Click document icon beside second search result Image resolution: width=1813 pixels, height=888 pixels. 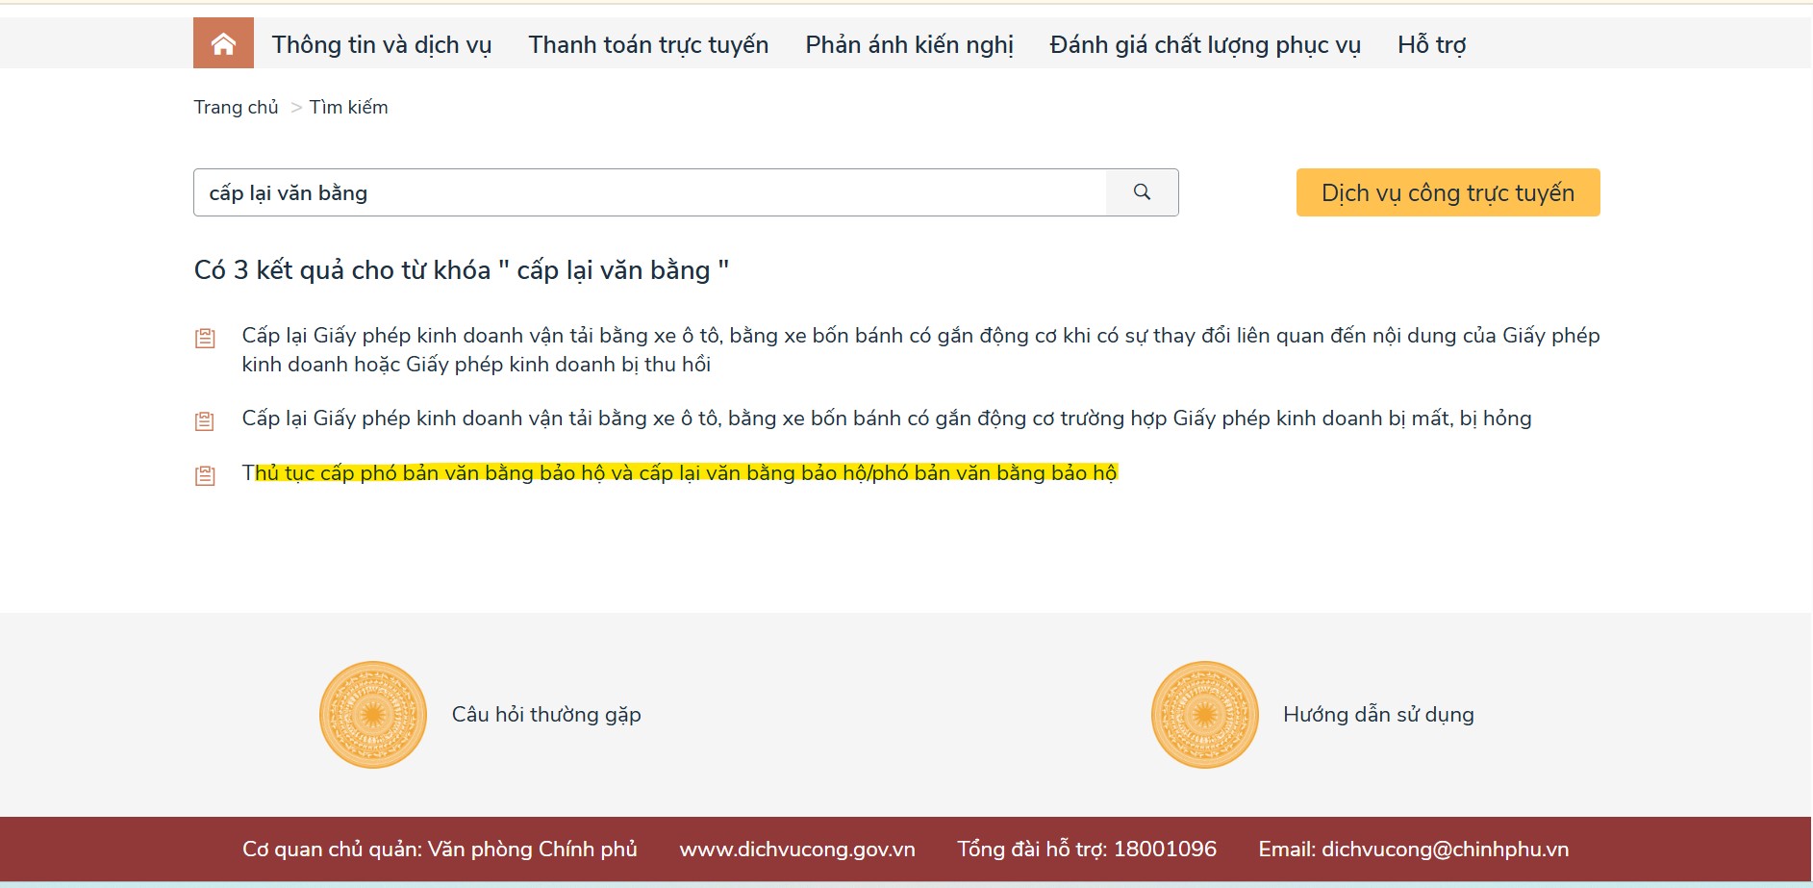pos(205,420)
